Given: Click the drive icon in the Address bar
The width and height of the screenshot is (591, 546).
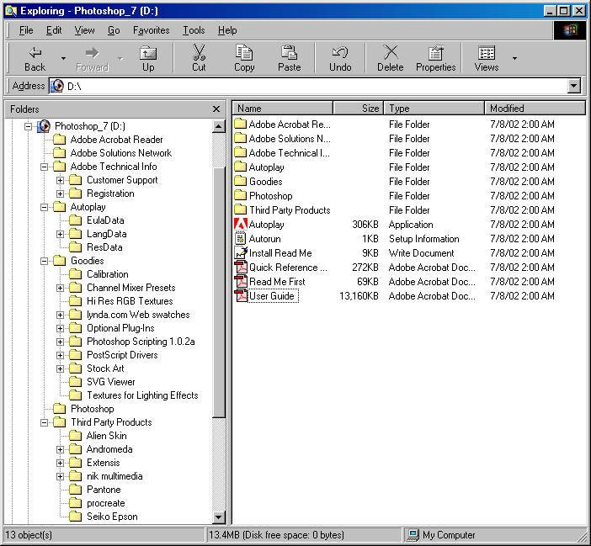Looking at the screenshot, I should (57, 86).
